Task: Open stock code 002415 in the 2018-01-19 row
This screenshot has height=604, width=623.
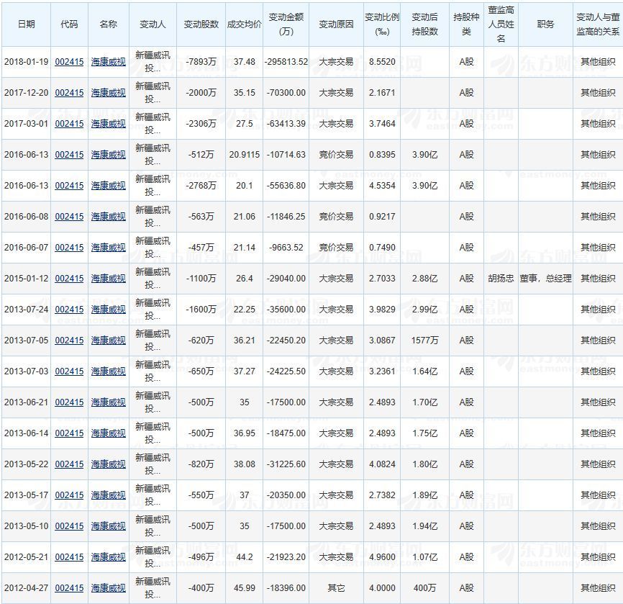Action: point(69,62)
